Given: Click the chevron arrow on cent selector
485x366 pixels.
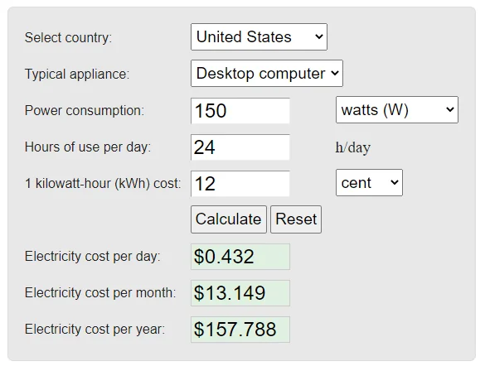Looking at the screenshot, I should tap(395, 182).
